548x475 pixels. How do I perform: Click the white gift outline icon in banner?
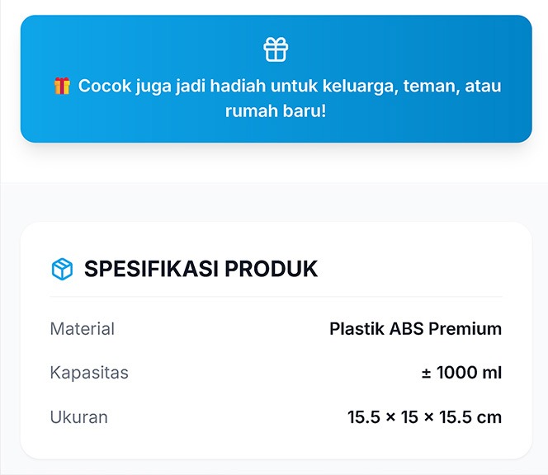(276, 49)
